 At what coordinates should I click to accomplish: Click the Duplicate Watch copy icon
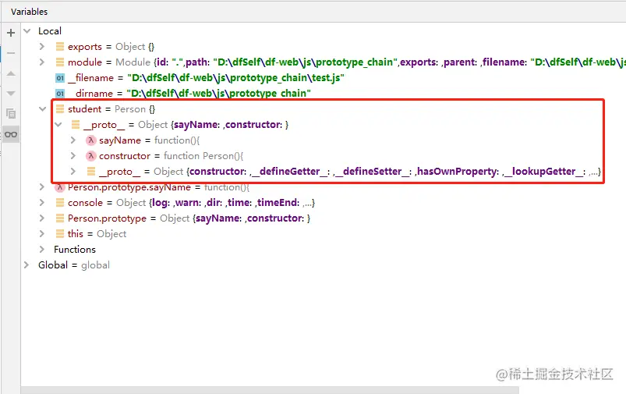coord(11,113)
